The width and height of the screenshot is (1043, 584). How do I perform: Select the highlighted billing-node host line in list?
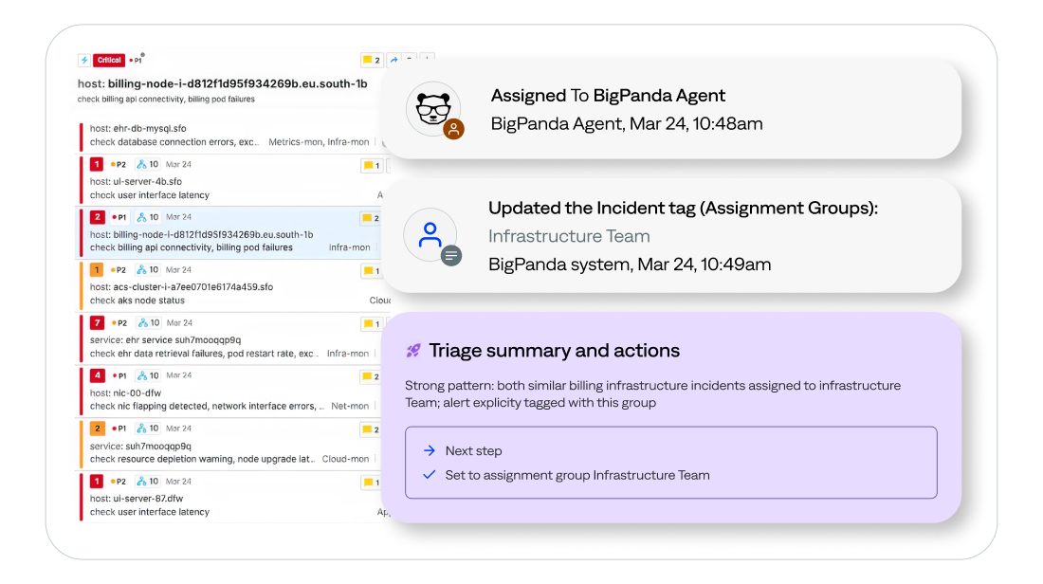[x=202, y=234]
